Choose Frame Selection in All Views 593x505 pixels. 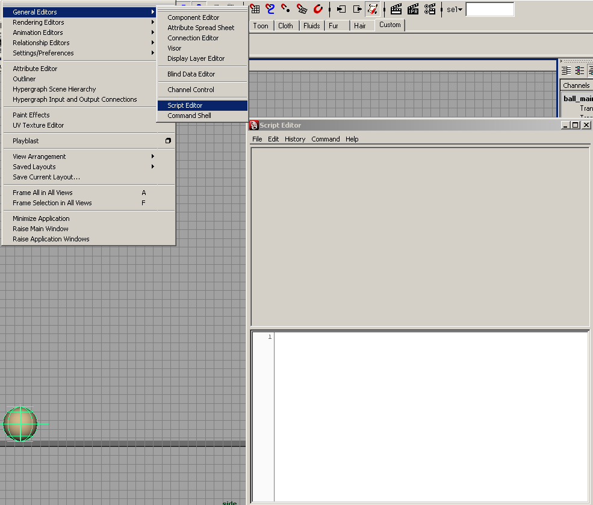(89, 203)
